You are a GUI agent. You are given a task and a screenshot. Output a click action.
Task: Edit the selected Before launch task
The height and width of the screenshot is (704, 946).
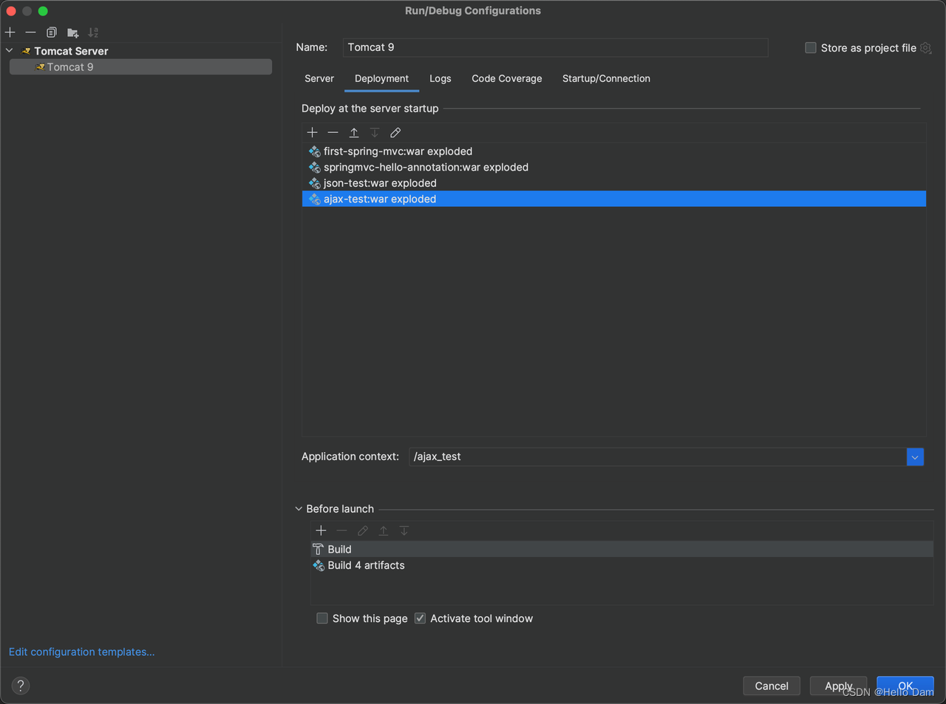click(363, 530)
